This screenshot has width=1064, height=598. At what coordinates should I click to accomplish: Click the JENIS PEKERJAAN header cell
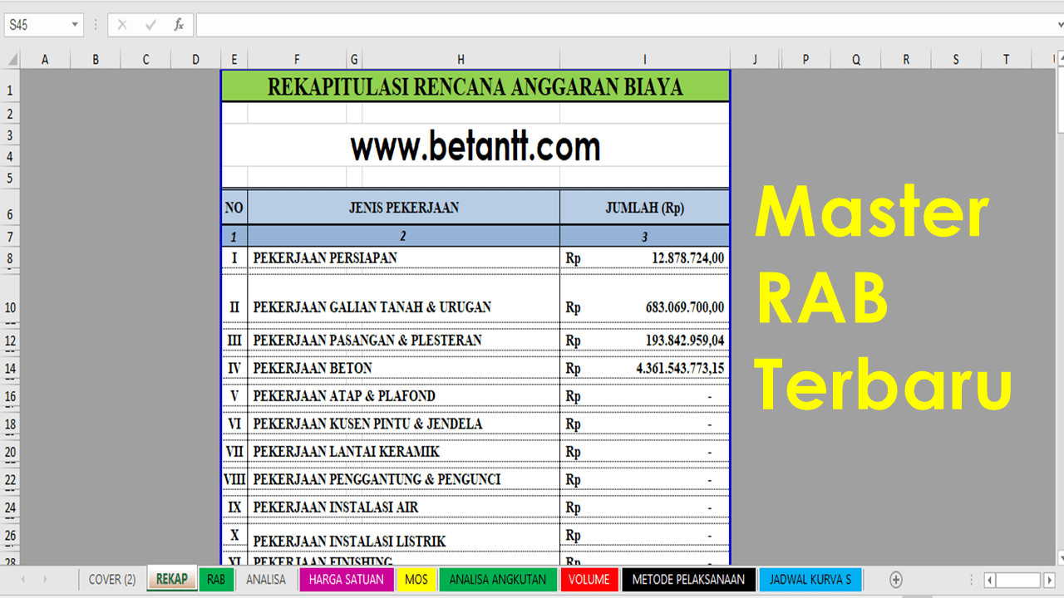coord(403,208)
